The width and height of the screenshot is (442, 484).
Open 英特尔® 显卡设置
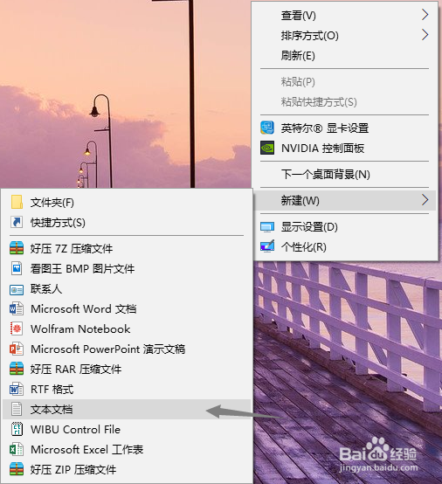pos(344,128)
